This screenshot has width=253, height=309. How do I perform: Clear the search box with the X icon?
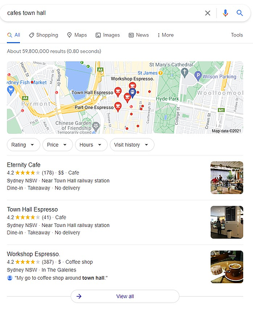point(207,13)
